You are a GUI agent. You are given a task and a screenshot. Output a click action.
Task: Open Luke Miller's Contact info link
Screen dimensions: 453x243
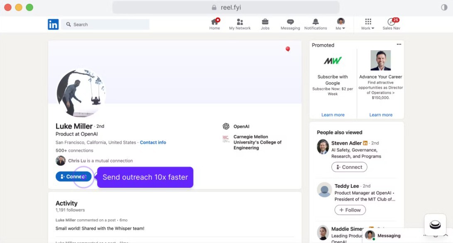[153, 142]
